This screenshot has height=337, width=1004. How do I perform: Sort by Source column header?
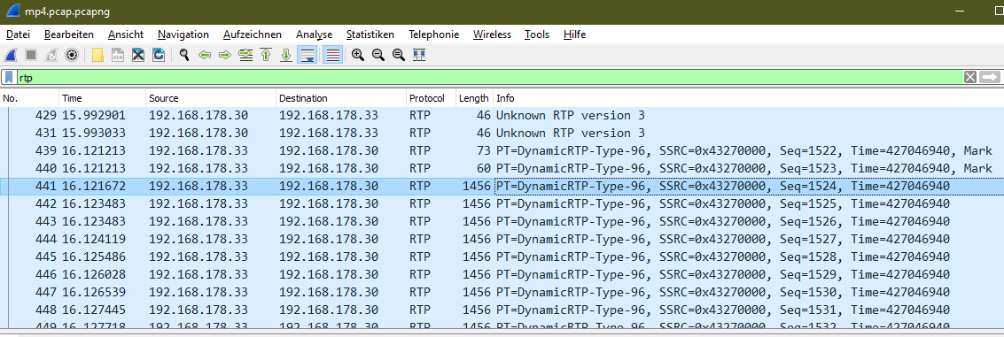211,98
